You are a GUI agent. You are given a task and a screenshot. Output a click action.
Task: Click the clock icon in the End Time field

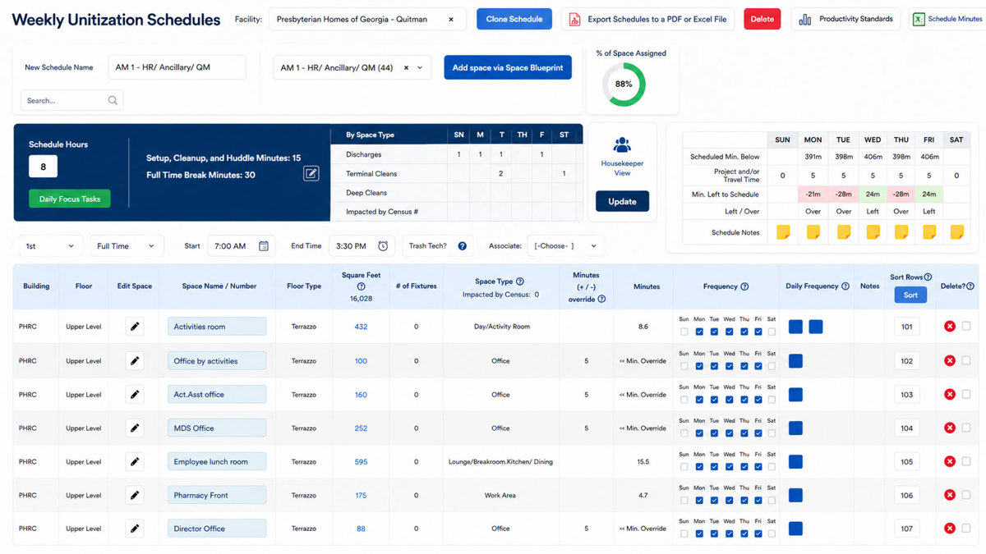click(x=383, y=245)
